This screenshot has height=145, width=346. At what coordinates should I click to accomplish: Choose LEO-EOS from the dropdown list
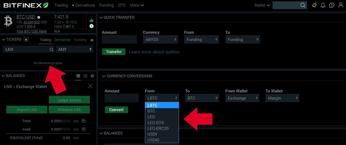click(x=162, y=123)
